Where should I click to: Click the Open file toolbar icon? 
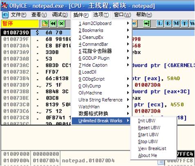45,24
